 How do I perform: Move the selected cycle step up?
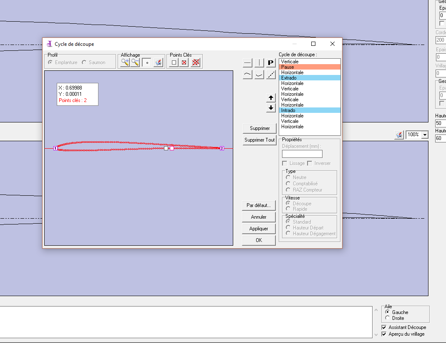pos(271,98)
